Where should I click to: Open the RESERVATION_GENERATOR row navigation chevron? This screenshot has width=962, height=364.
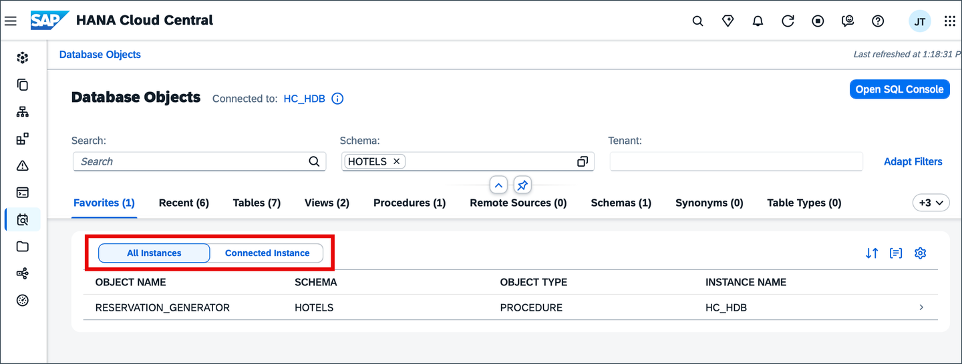(921, 307)
